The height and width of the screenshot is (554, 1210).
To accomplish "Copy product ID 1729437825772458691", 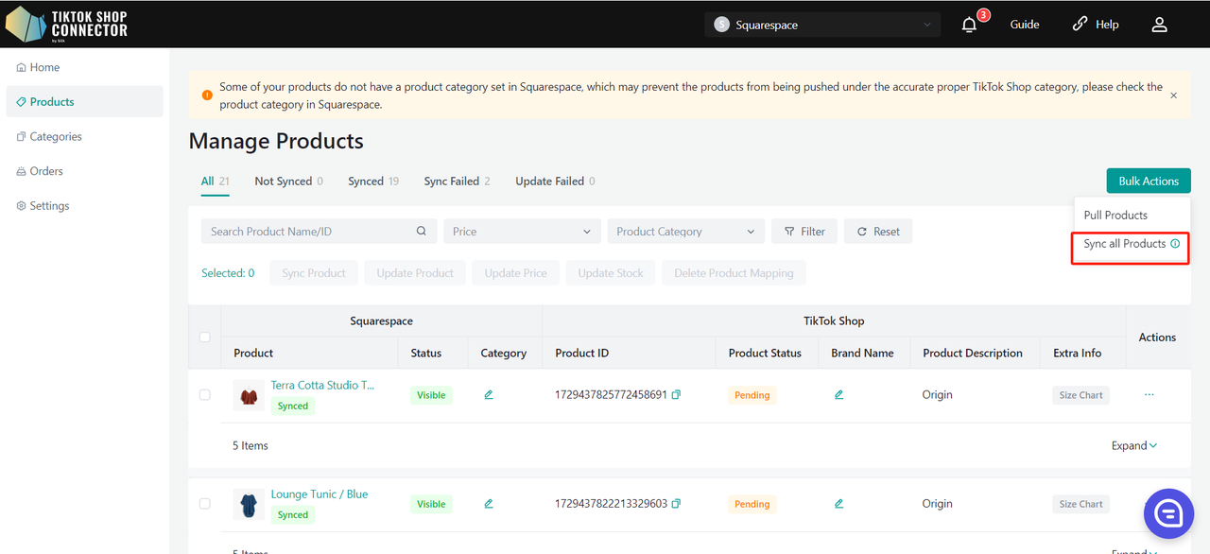I will click(676, 395).
